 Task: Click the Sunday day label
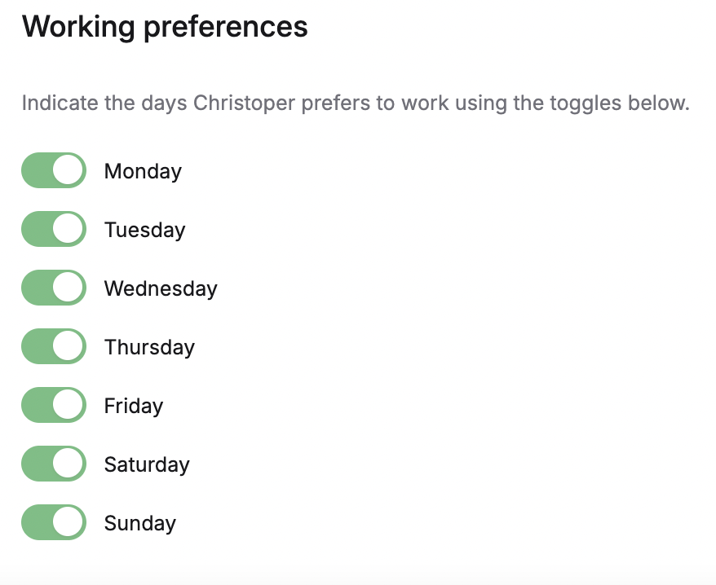pos(139,524)
